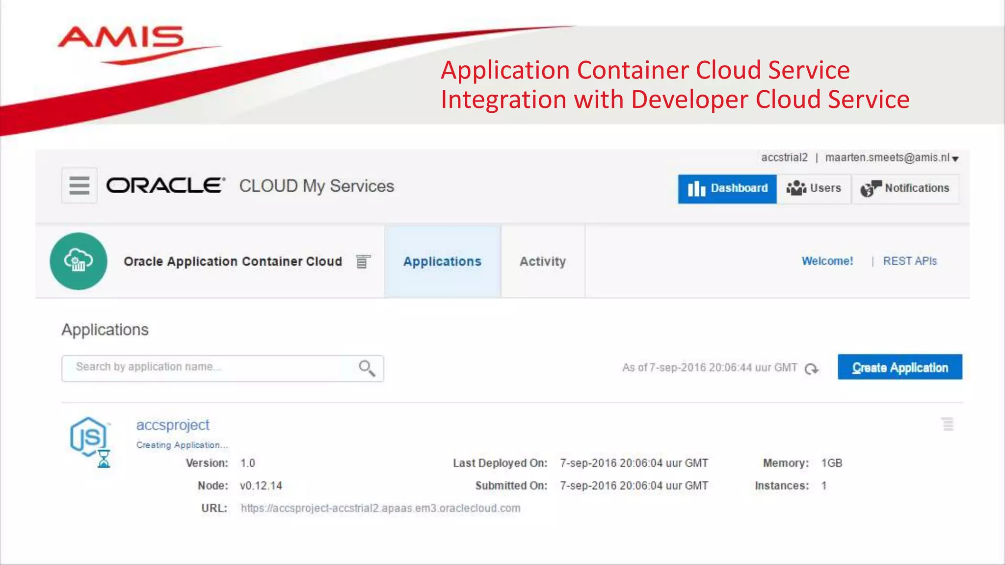
Task: Refresh the applications list timestamp
Action: point(812,368)
